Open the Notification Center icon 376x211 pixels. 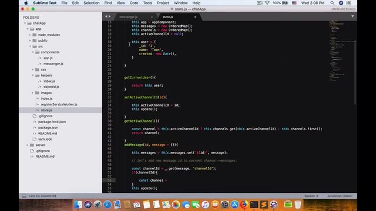pos(349,3)
